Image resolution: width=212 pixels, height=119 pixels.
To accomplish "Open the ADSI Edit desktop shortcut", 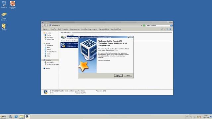I will coord(4,27).
